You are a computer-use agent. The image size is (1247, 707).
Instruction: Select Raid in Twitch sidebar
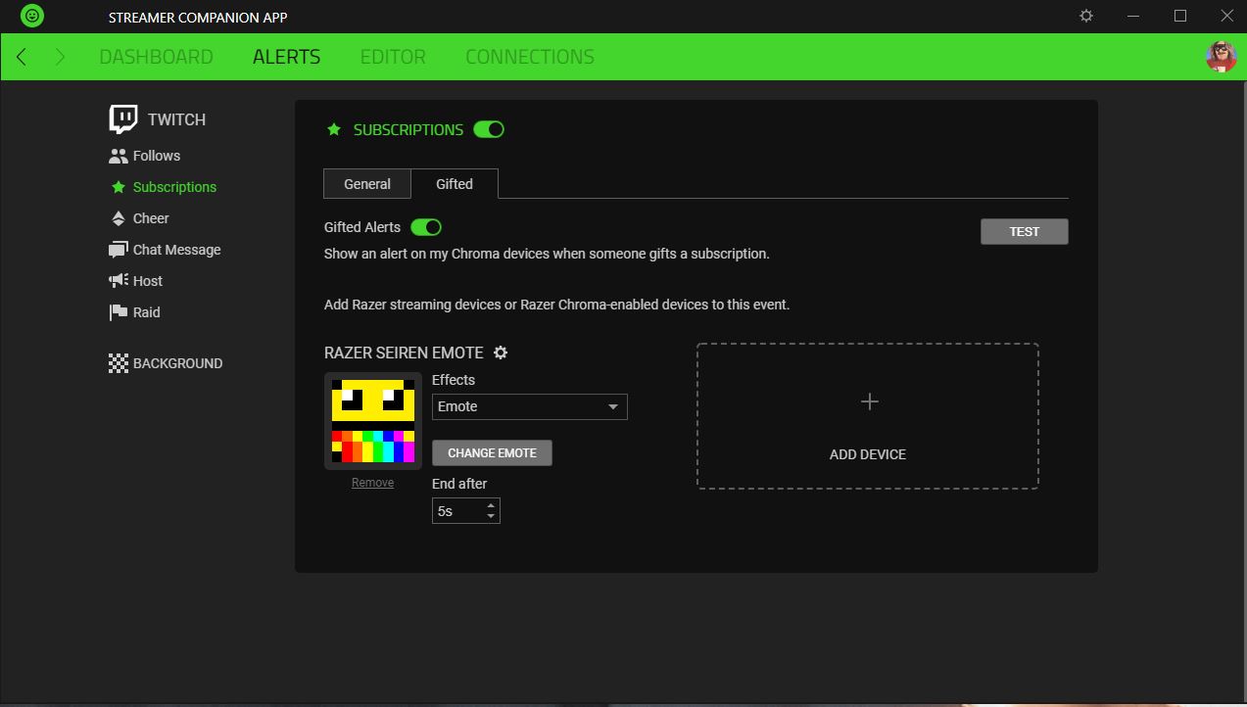pos(147,312)
